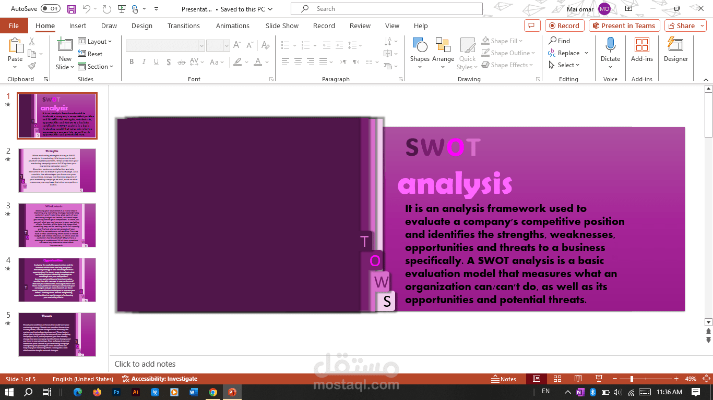Expand the Layout dropdown
The image size is (713, 400).
click(x=96, y=42)
